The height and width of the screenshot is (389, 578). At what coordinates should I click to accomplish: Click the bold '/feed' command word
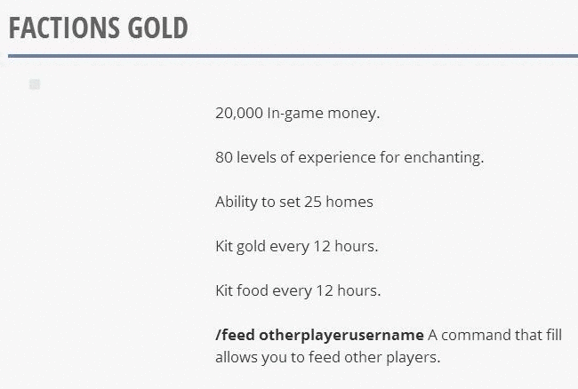[x=235, y=336]
